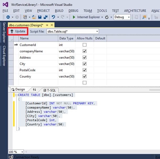Open the Script File dropdown
Image resolution: width=160 pixels, height=159 pixels.
click(x=97, y=31)
